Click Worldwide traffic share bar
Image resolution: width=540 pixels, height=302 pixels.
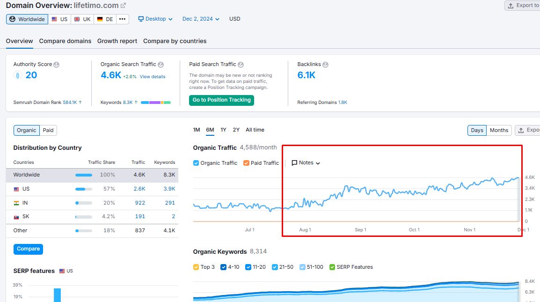pos(84,175)
